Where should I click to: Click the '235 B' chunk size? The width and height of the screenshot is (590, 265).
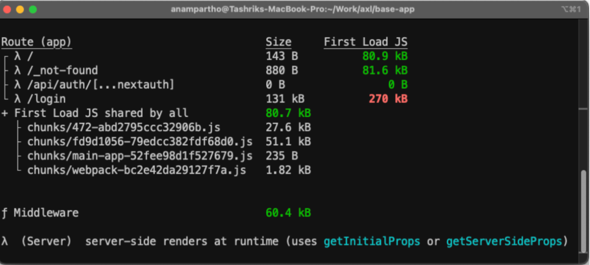(282, 156)
